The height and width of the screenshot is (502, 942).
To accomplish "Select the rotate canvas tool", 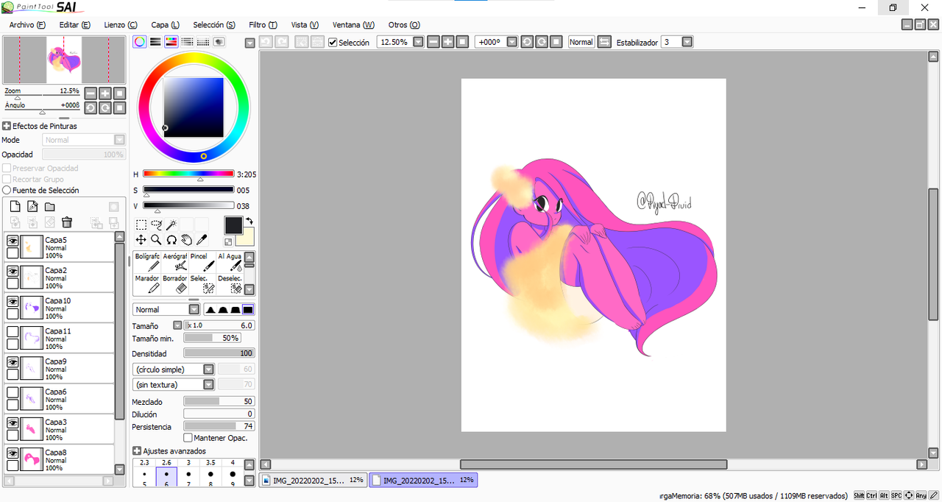I will click(x=171, y=240).
